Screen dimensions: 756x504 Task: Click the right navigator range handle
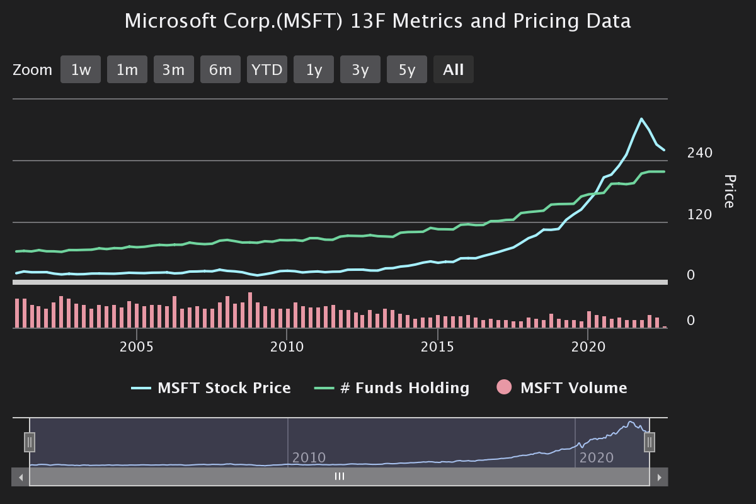point(650,442)
